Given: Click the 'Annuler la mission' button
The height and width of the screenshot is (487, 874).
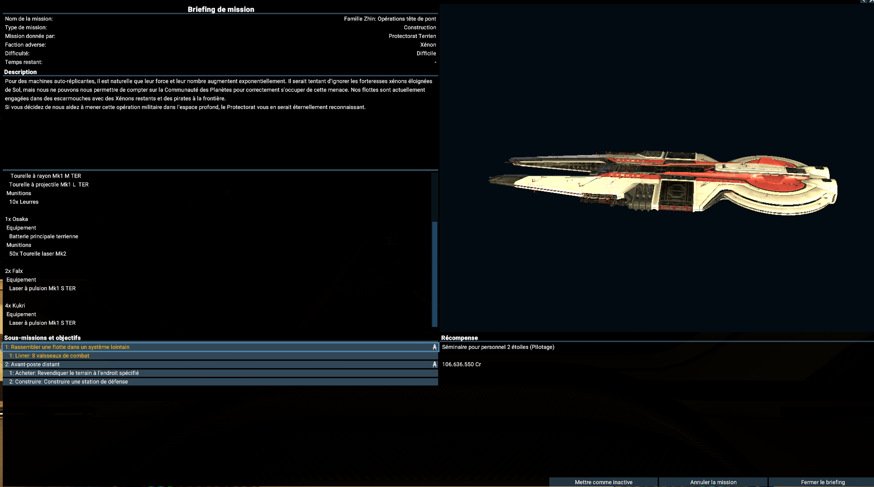Looking at the screenshot, I should [x=713, y=482].
